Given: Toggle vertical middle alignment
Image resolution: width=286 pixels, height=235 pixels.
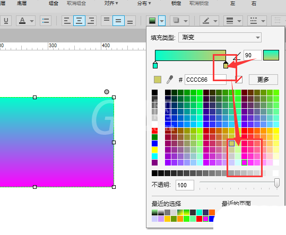Looking at the screenshot, I should (118, 21).
